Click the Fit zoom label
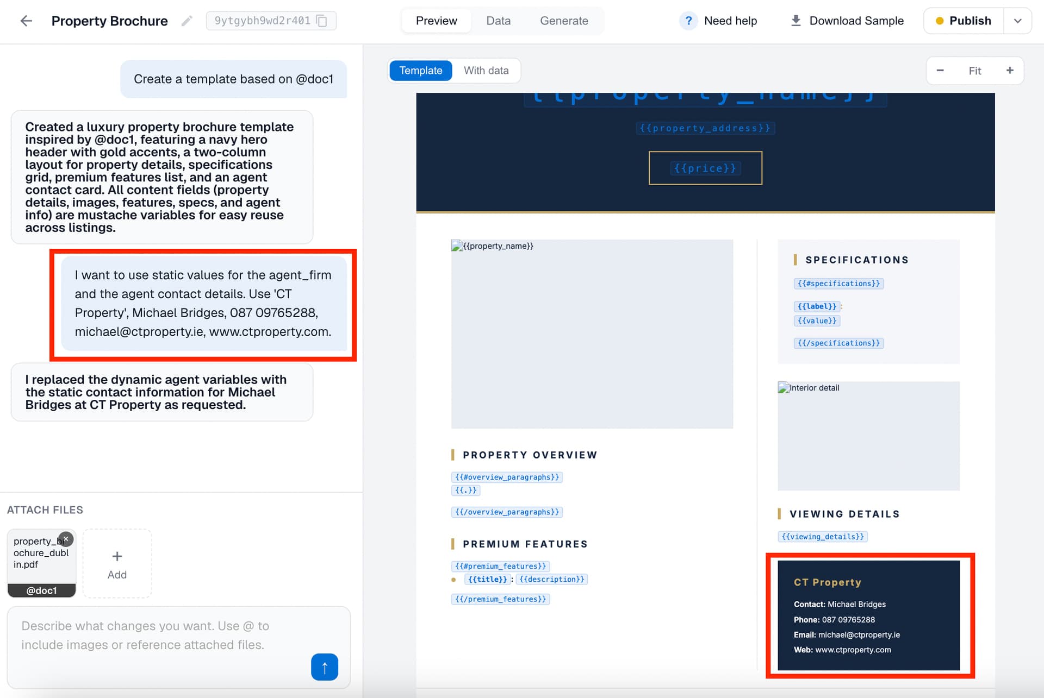 pos(974,71)
